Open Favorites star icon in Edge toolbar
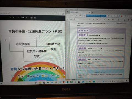Screen dimensions: 132x99 pos(129,16)
